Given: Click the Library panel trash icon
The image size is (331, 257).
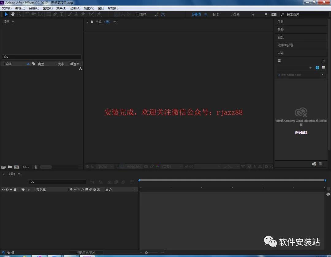Looking at the screenshot, I should 320,164.
